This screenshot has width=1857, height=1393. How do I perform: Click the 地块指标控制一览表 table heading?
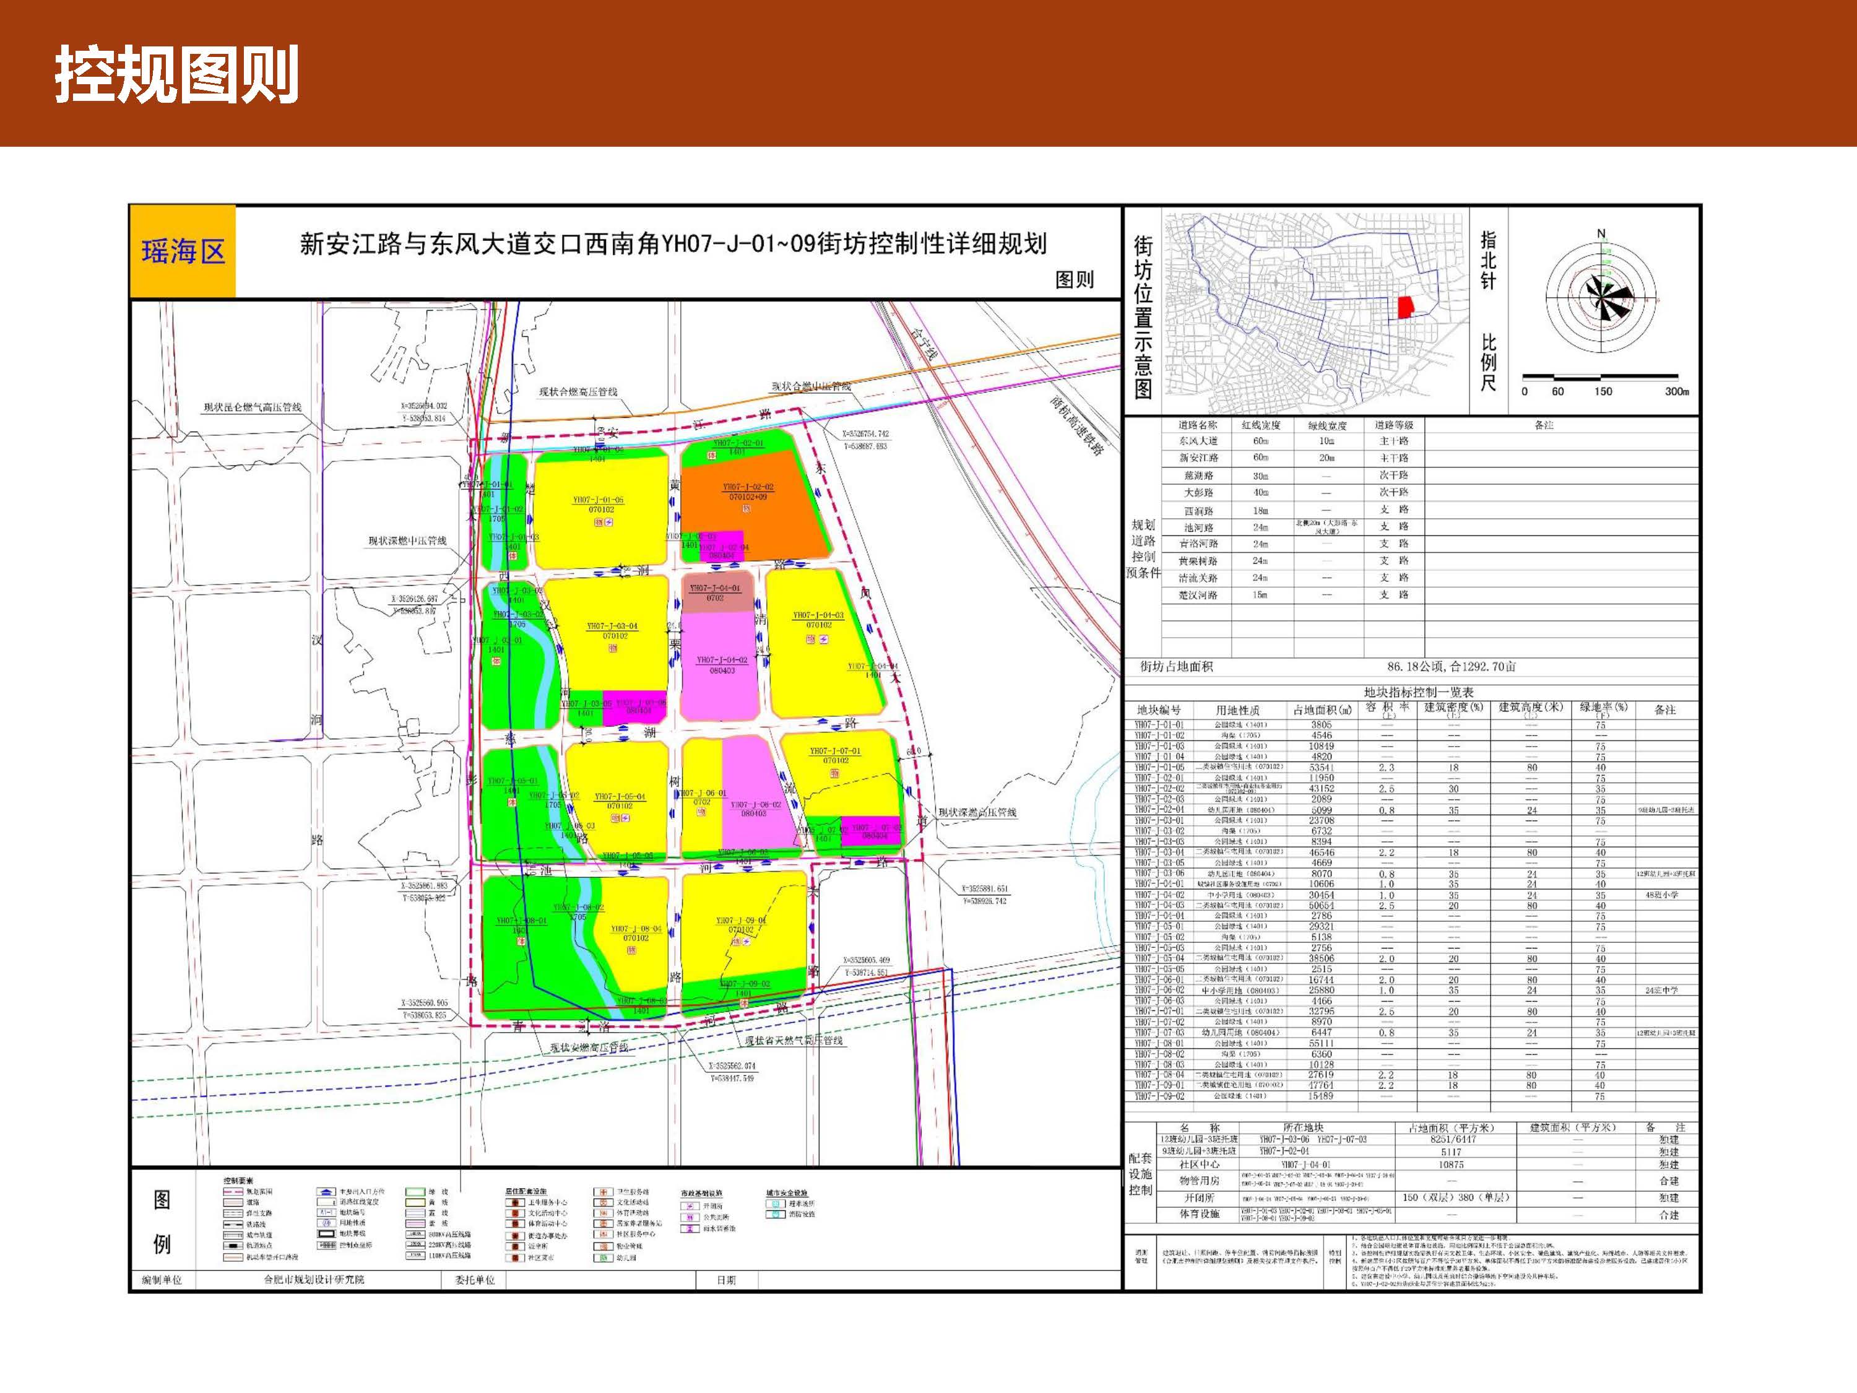point(1419,692)
